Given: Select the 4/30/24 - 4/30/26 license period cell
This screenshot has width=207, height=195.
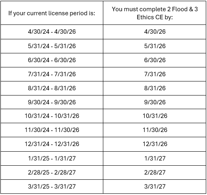Looking at the screenshot, I should [52, 32].
